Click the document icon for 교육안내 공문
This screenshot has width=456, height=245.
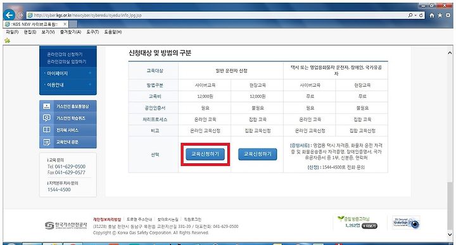click(x=47, y=142)
